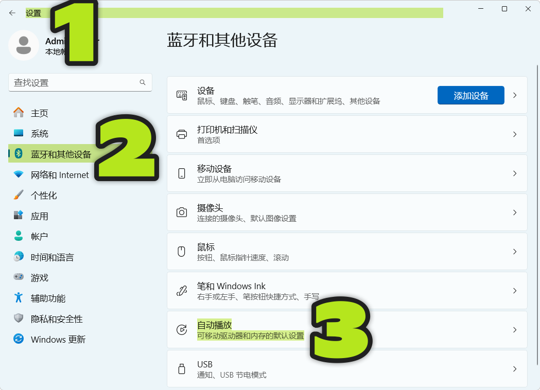Viewport: 540px width, 390px height.
Task: Click the 查找设置 search field
Action: click(x=80, y=83)
